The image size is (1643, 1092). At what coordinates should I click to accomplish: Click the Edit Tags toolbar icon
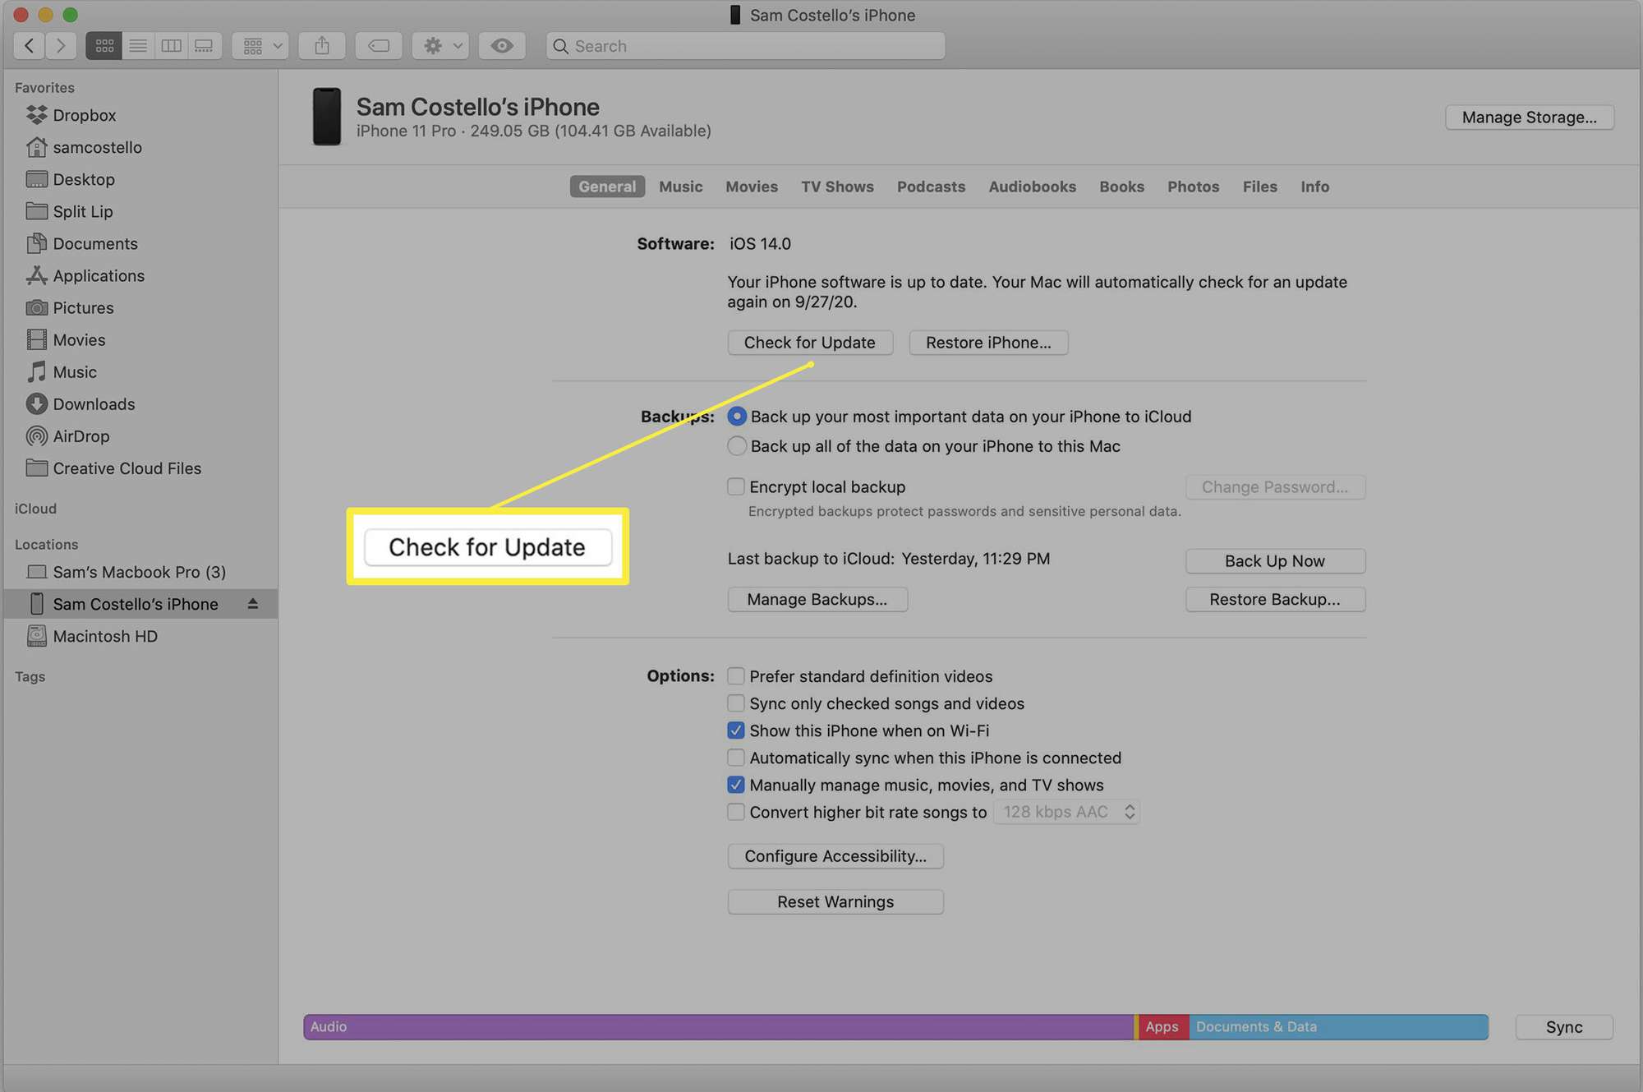pos(379,46)
